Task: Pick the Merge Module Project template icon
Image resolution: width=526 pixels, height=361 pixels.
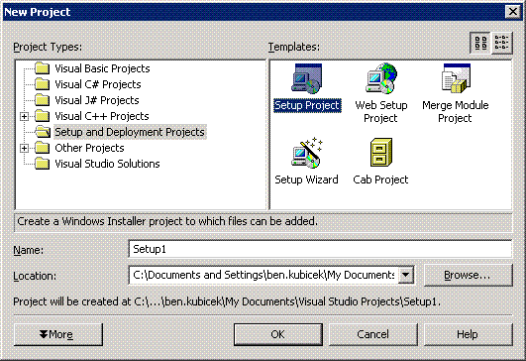Action: (x=456, y=78)
